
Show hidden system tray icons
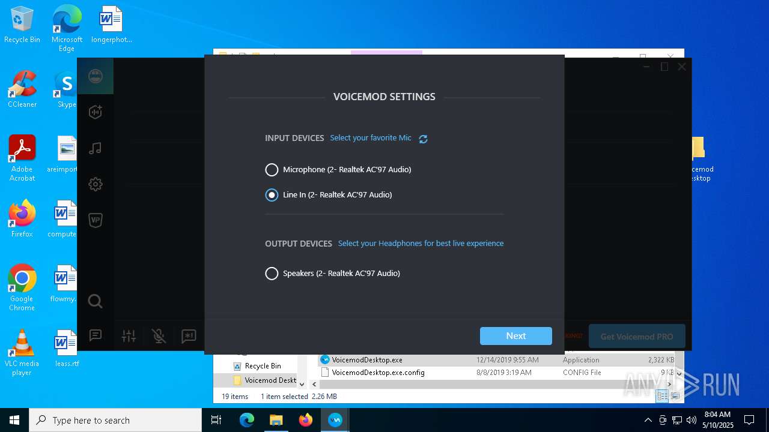click(x=648, y=420)
